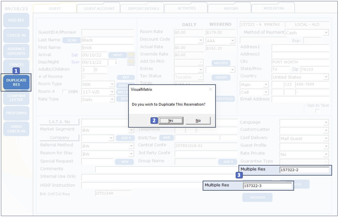
Task: Open the Method of Payment dropdown
Action: click(x=326, y=33)
